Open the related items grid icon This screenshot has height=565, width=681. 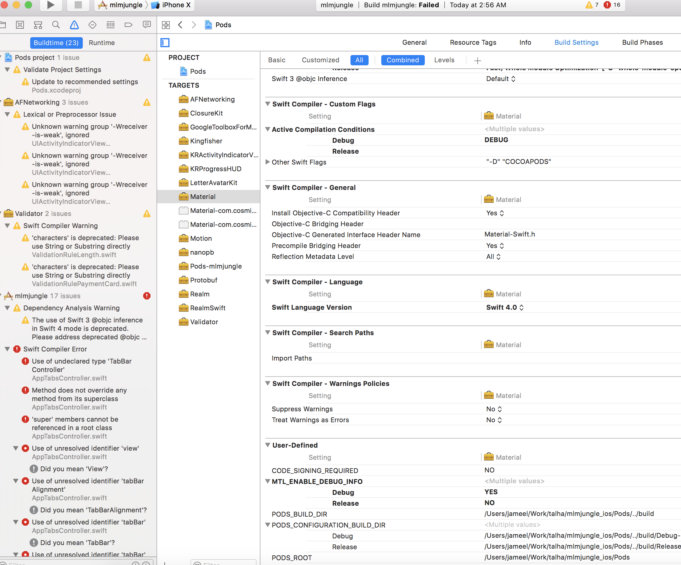pyautogui.click(x=166, y=25)
